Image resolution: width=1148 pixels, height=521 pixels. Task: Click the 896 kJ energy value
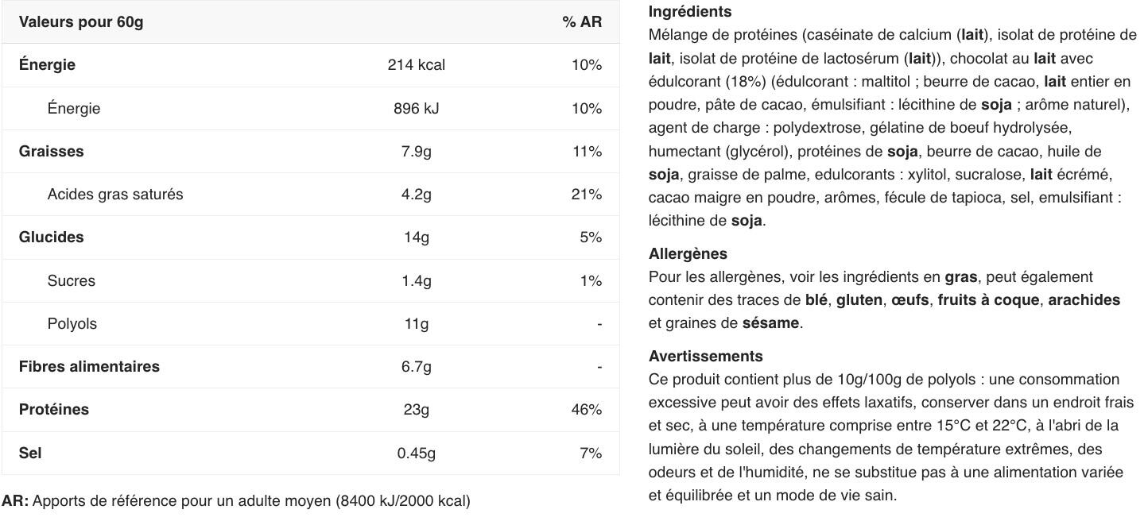(416, 108)
